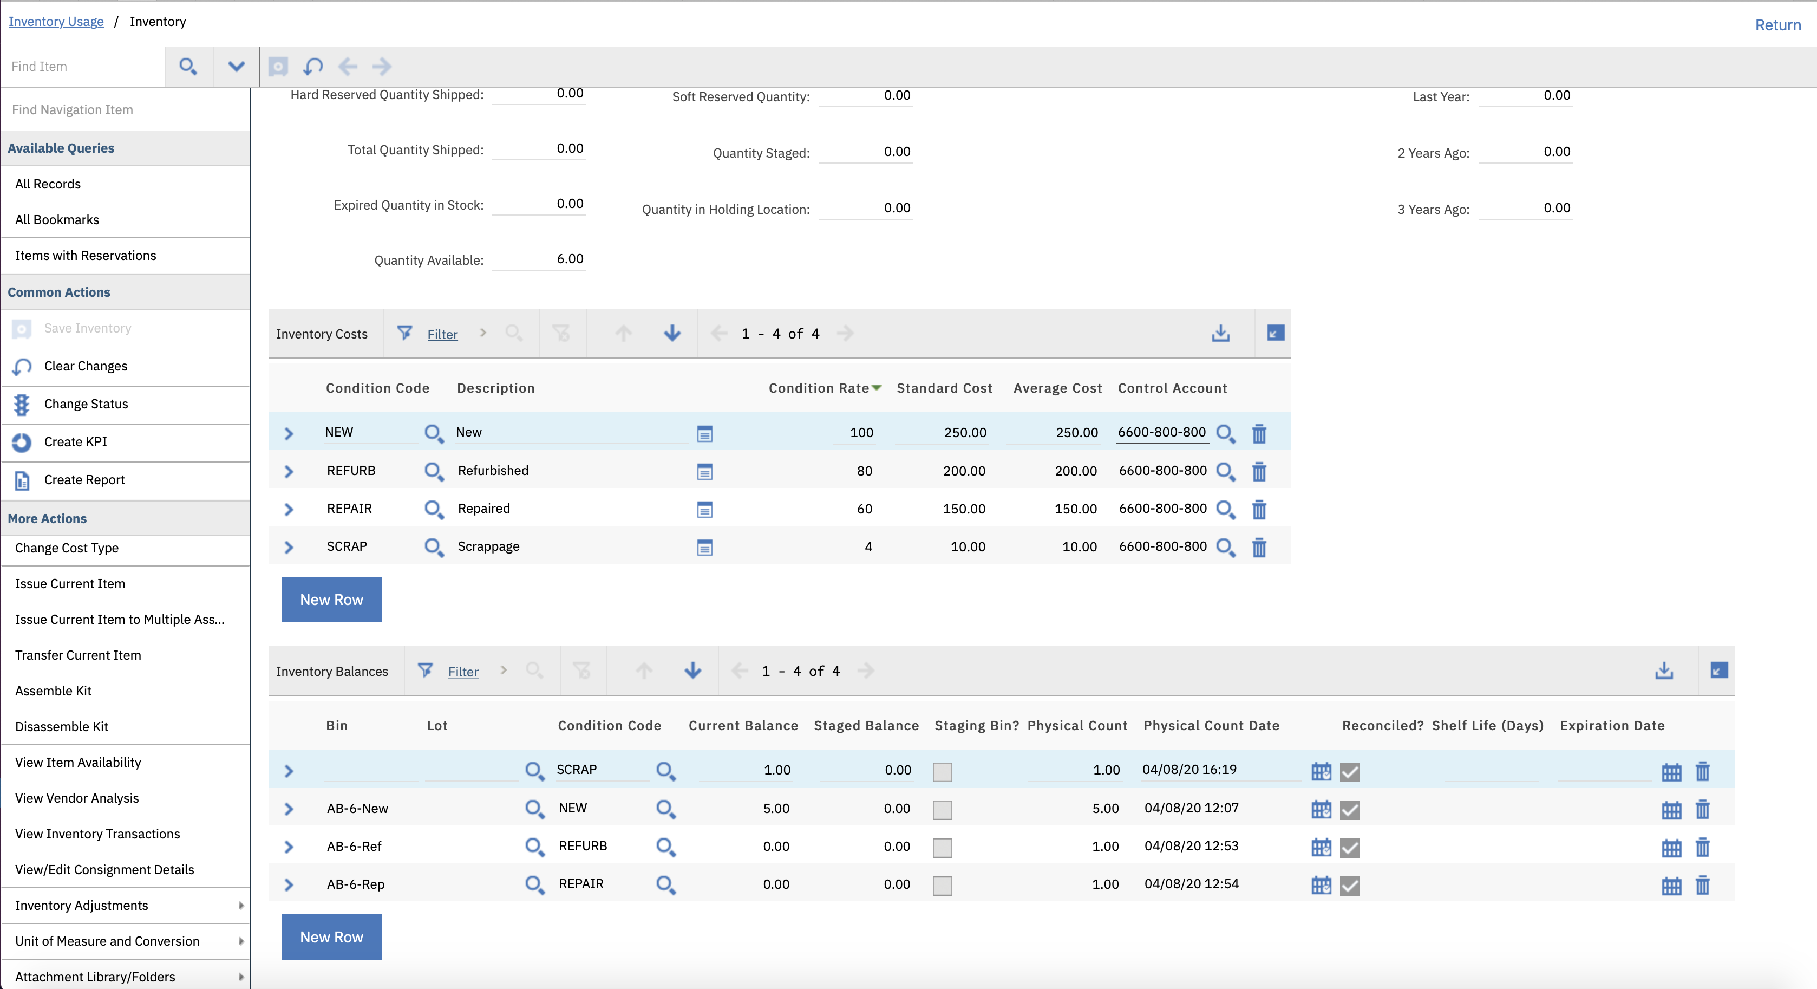Image resolution: width=1817 pixels, height=989 pixels.
Task: Open long description icon for Refurbished row
Action: (x=704, y=471)
